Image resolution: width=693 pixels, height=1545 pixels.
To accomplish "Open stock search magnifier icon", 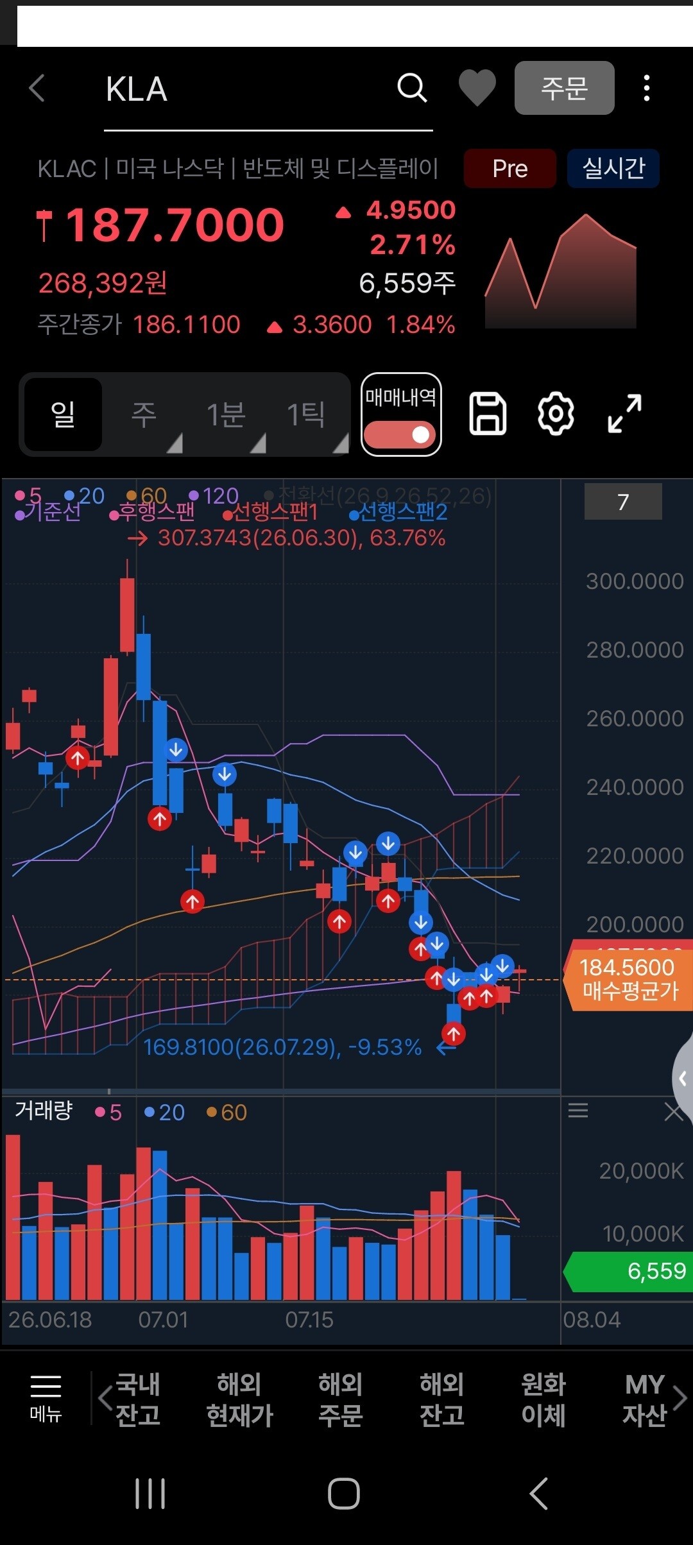I will (412, 88).
